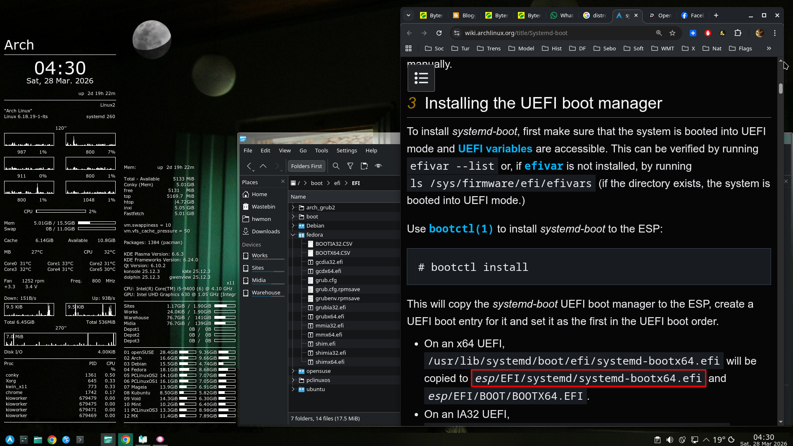793x446 pixels.
Task: Expand the Debian folder
Action: click(x=293, y=226)
